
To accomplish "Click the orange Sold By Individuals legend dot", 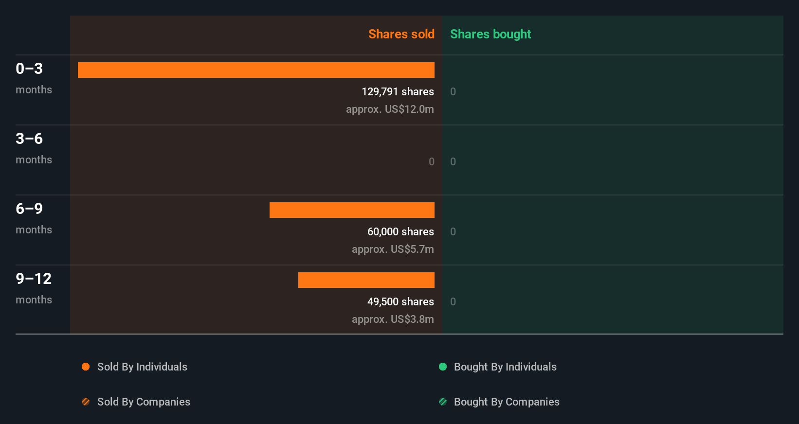I will [x=86, y=367].
